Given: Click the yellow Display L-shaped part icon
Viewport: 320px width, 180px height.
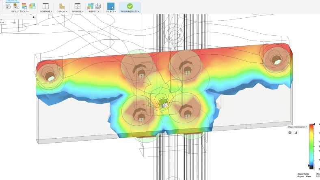Looking at the screenshot, I should [x=62, y=6].
